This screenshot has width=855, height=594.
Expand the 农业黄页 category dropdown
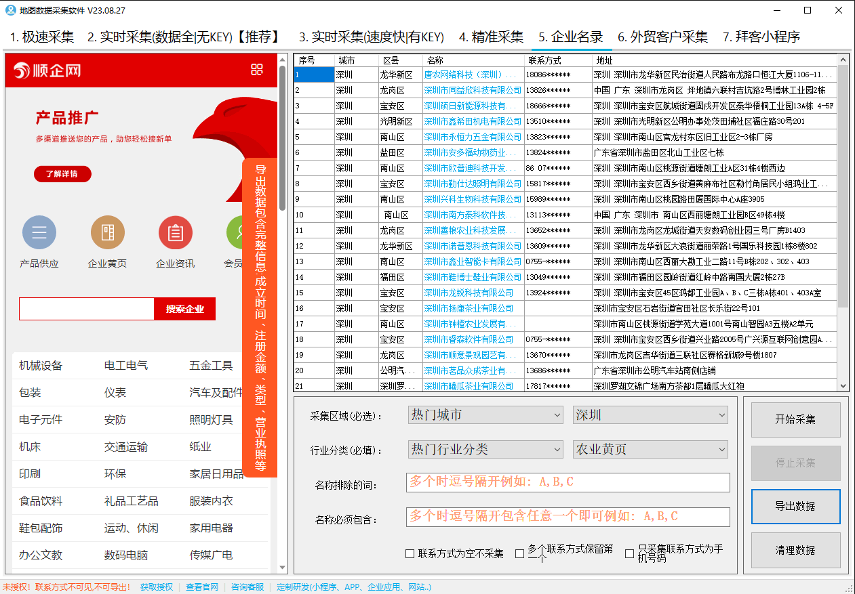(x=650, y=449)
